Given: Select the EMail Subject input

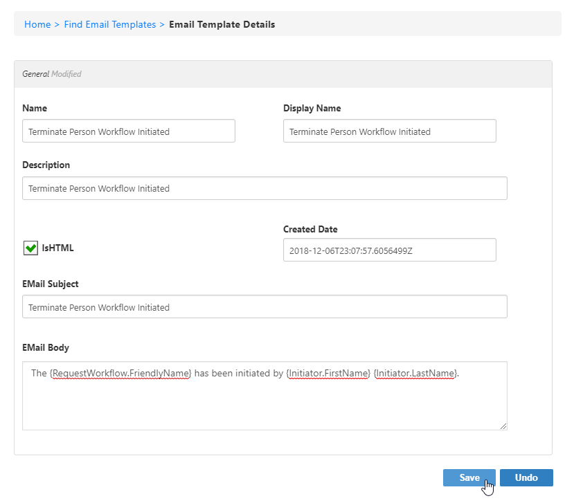Looking at the screenshot, I should (x=265, y=307).
